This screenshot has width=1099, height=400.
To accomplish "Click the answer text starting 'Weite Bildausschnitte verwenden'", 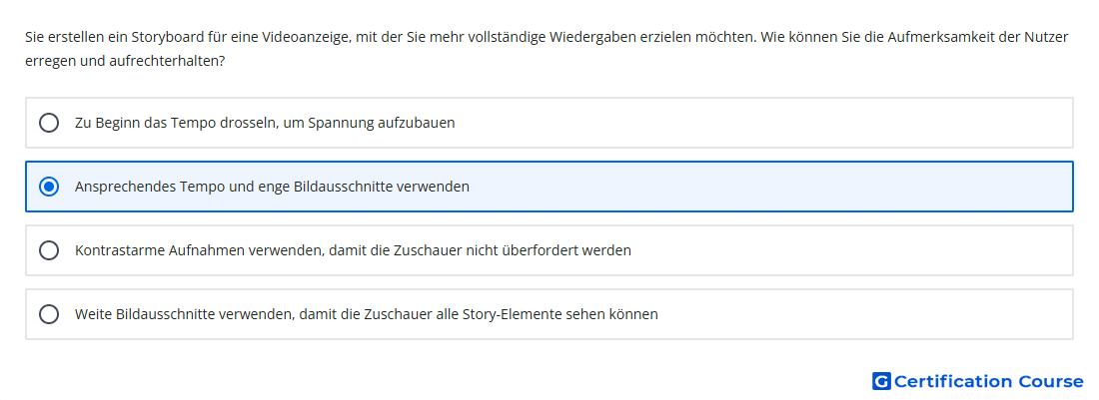I will (367, 314).
